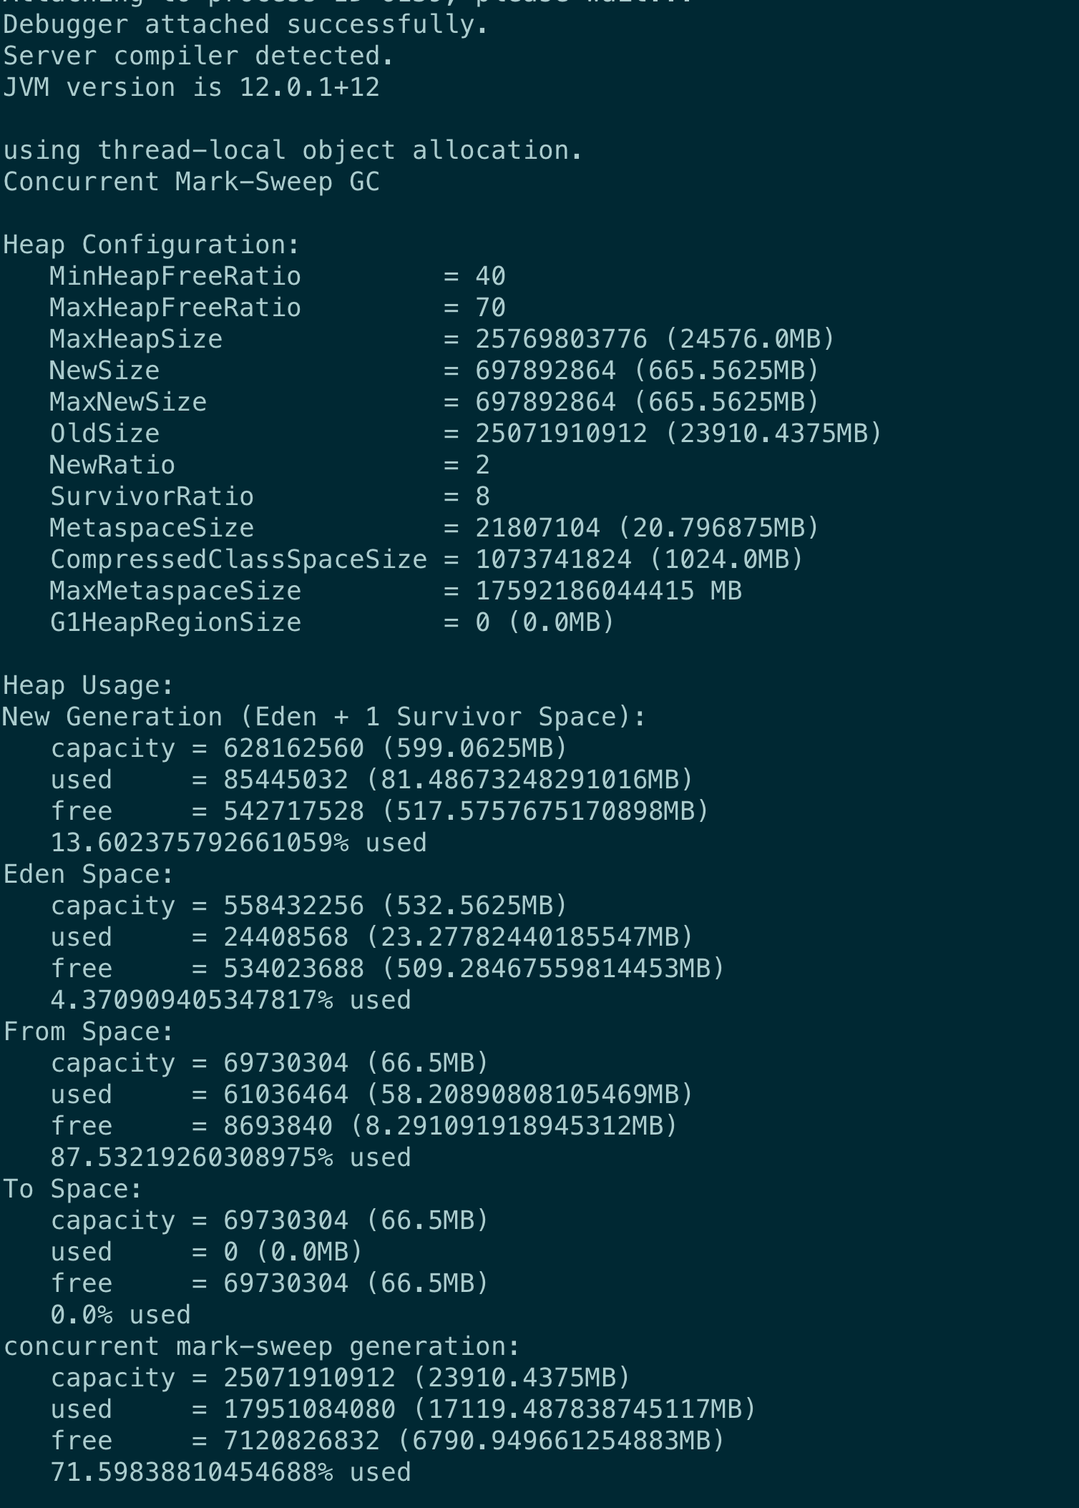Click the New Generation heading line
The image size is (1079, 1508).
324,717
